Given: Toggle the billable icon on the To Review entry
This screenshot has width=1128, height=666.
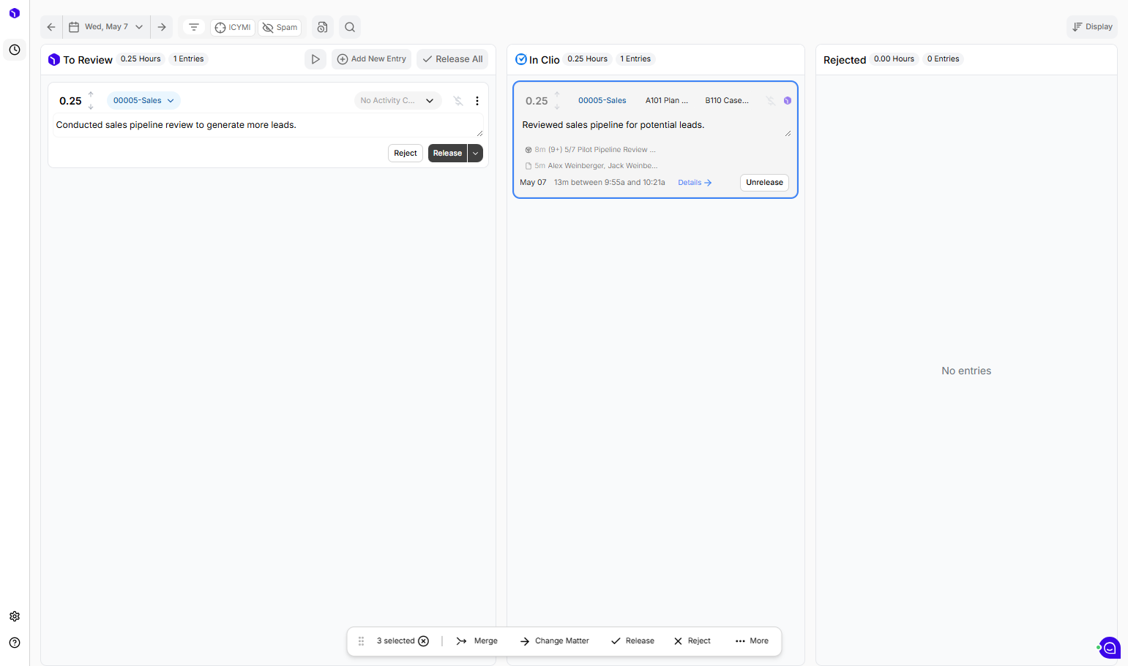Looking at the screenshot, I should (x=458, y=101).
